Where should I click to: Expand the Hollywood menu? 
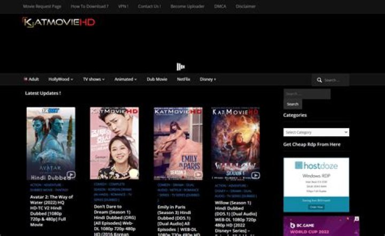[x=60, y=79]
